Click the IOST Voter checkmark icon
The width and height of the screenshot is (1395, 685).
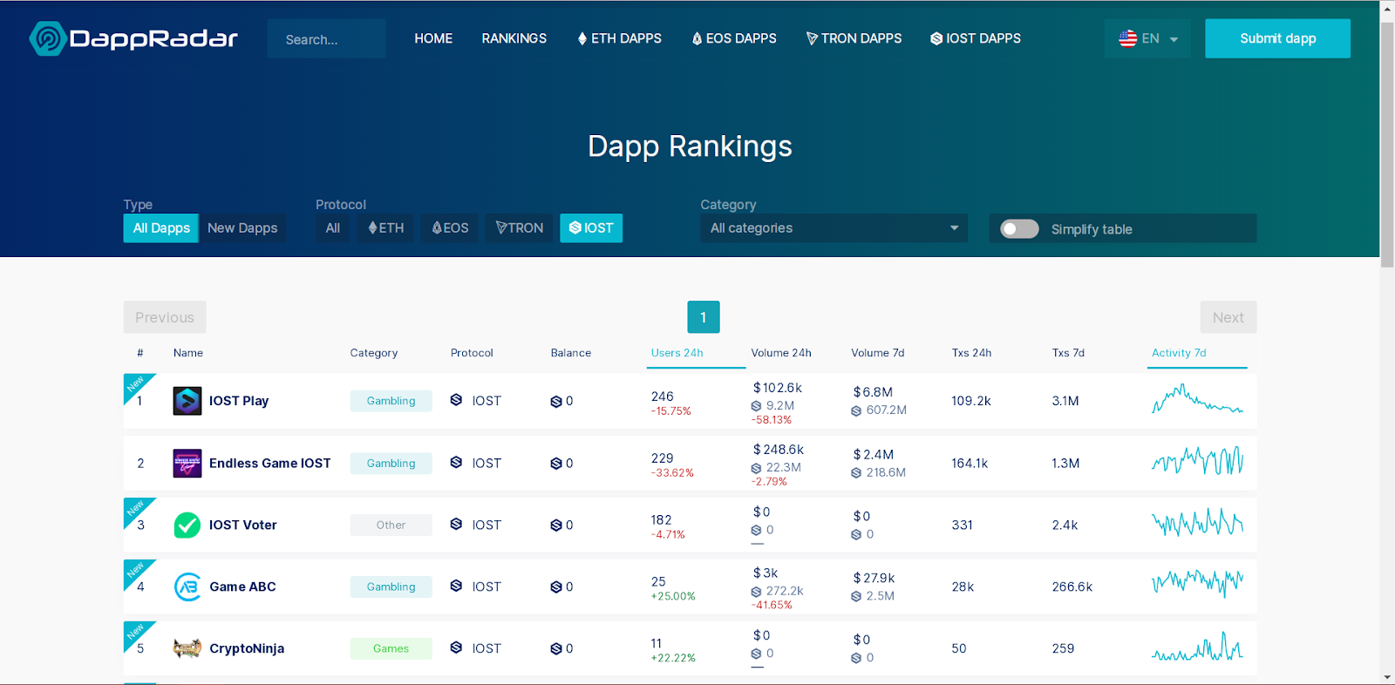click(x=187, y=525)
